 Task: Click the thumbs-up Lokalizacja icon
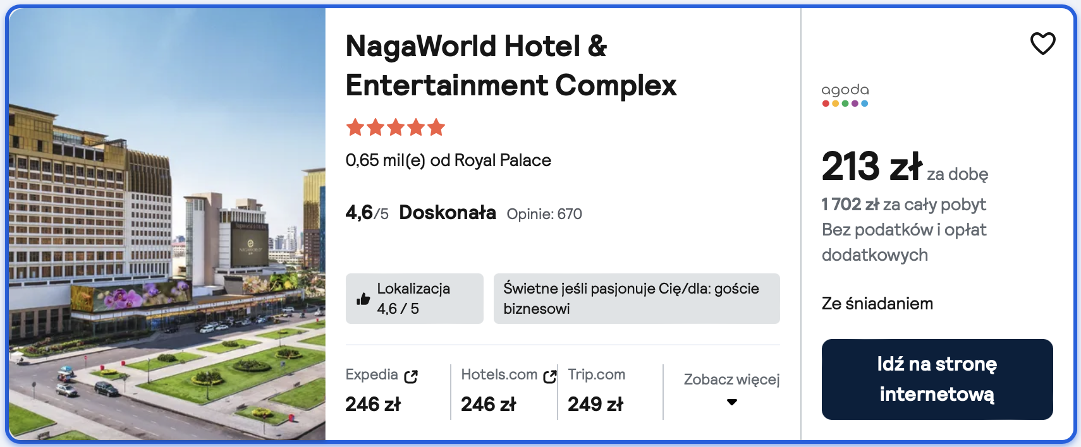point(363,299)
